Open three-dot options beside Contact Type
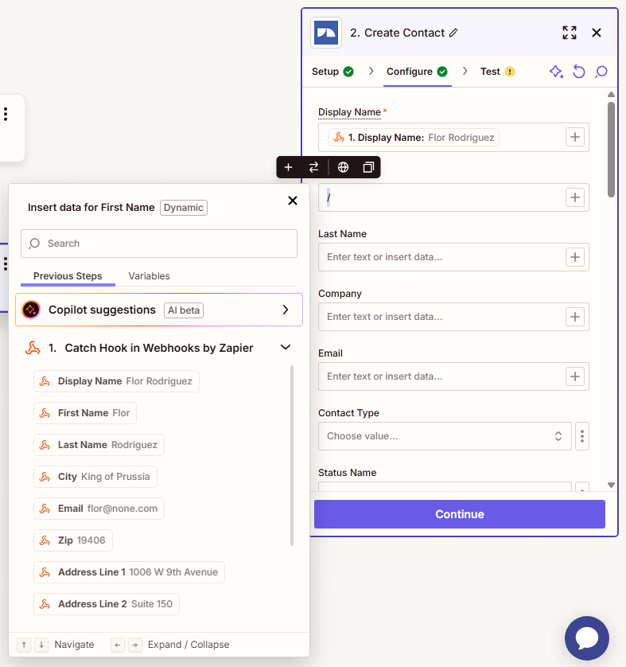The height and width of the screenshot is (667, 626). pos(582,436)
